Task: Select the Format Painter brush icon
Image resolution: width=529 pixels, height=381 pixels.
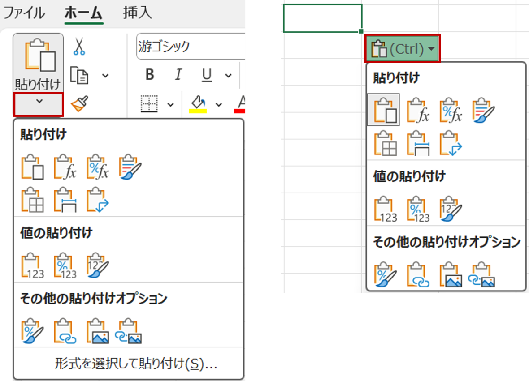Action: [80, 103]
